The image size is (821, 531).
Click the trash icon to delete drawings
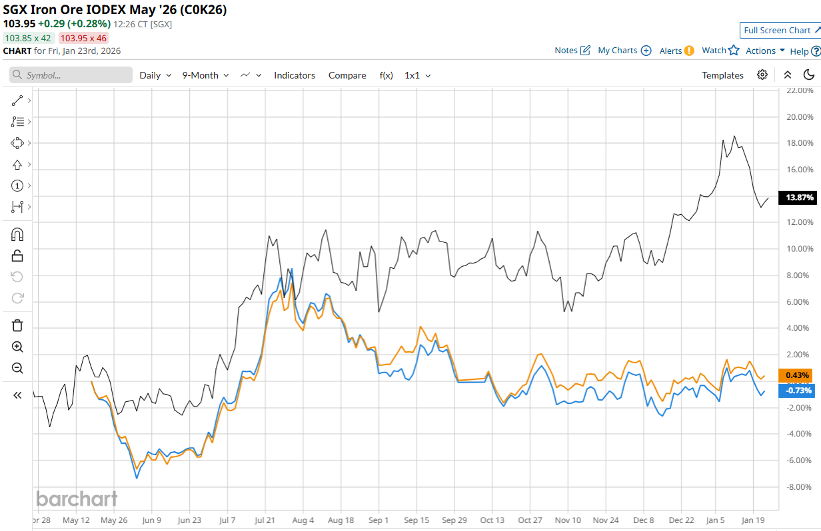click(x=17, y=325)
